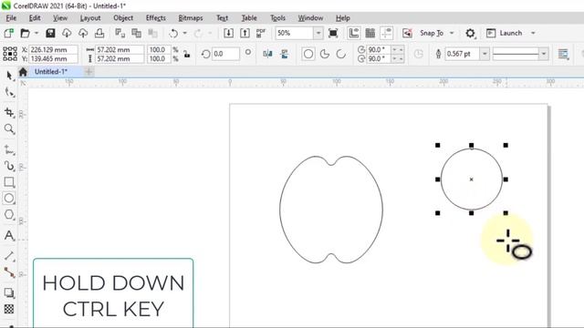Click the Import icon
Screen dimensions: 584x328
point(228,33)
